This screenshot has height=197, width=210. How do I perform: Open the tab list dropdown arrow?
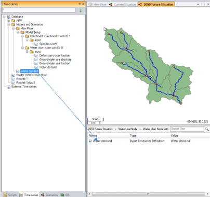click(x=198, y=4)
